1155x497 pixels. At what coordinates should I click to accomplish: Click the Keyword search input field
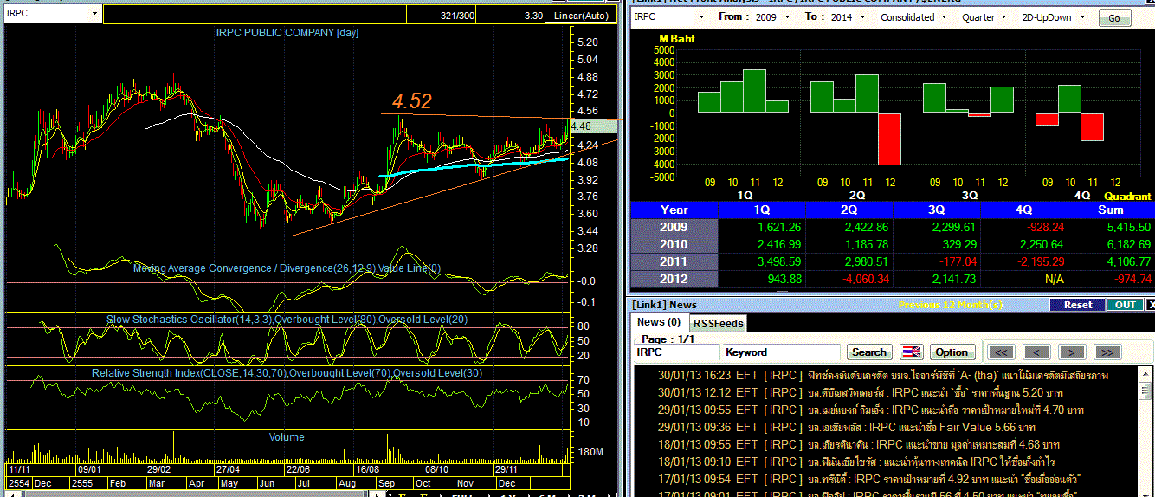[x=781, y=352]
